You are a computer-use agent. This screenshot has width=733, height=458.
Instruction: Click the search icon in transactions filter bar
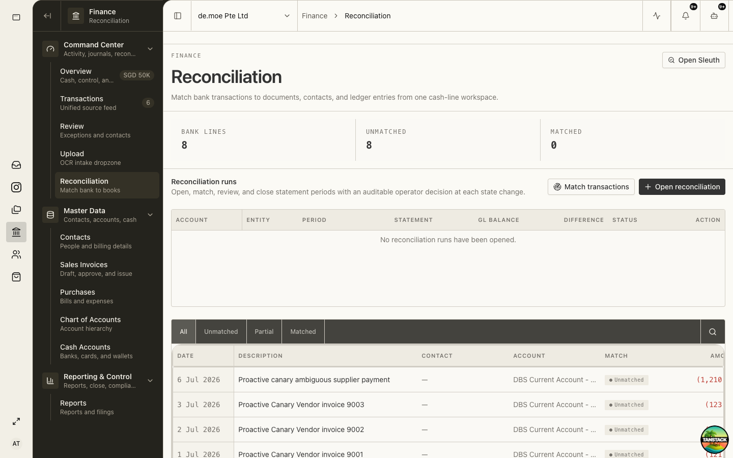click(x=713, y=332)
